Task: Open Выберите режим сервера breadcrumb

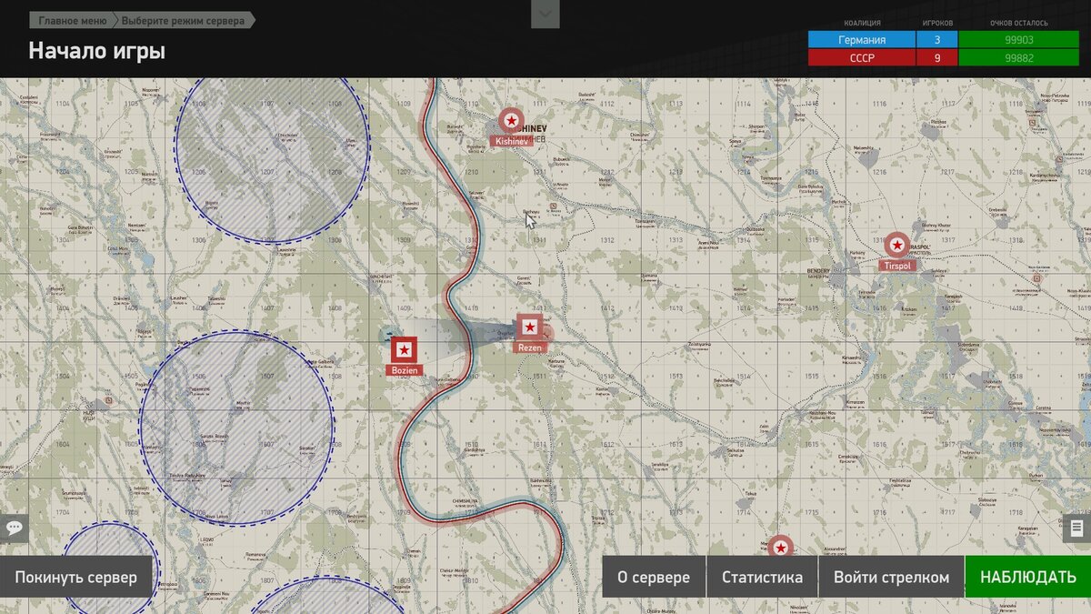Action: click(184, 20)
